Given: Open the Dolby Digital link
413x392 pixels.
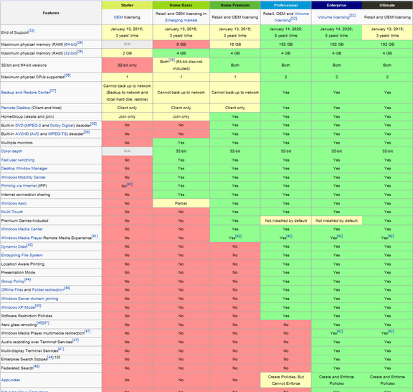Looking at the screenshot, I should click(62, 126).
